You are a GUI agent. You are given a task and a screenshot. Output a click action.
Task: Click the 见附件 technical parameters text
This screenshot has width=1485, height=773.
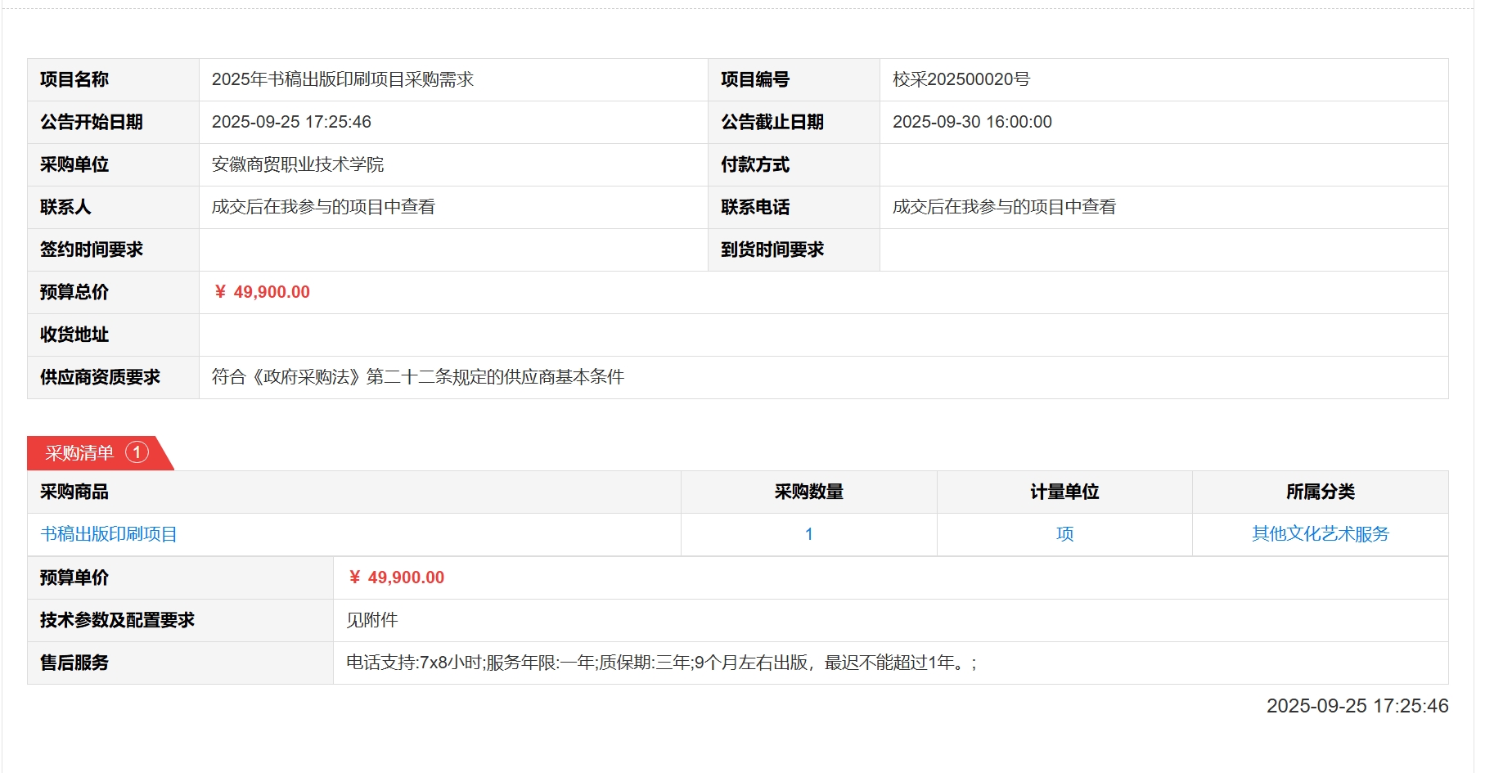click(x=372, y=620)
